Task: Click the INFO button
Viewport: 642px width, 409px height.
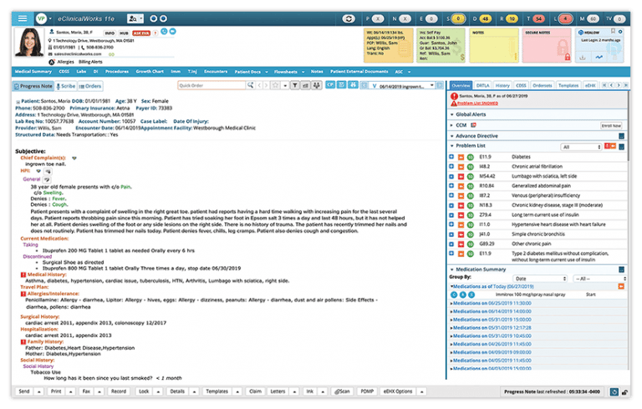Action: tap(110, 33)
